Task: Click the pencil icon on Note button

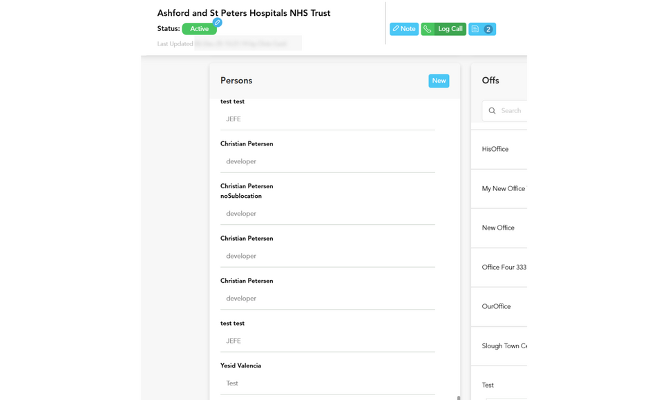Action: pos(396,28)
